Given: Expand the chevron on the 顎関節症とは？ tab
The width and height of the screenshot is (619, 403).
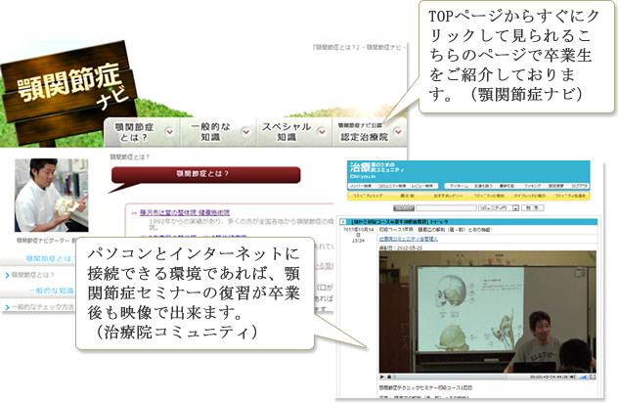Looking at the screenshot, I should tap(170, 131).
